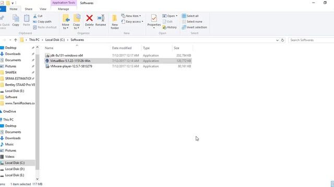Click navigation pane scroll down arrow

click(x=37, y=179)
